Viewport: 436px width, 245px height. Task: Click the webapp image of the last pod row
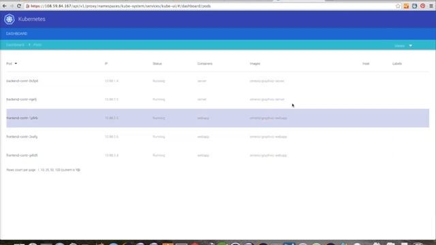tap(268, 155)
